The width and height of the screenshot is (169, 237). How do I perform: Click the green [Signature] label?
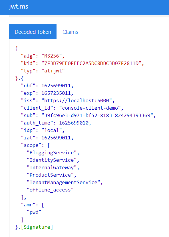pos(37,227)
